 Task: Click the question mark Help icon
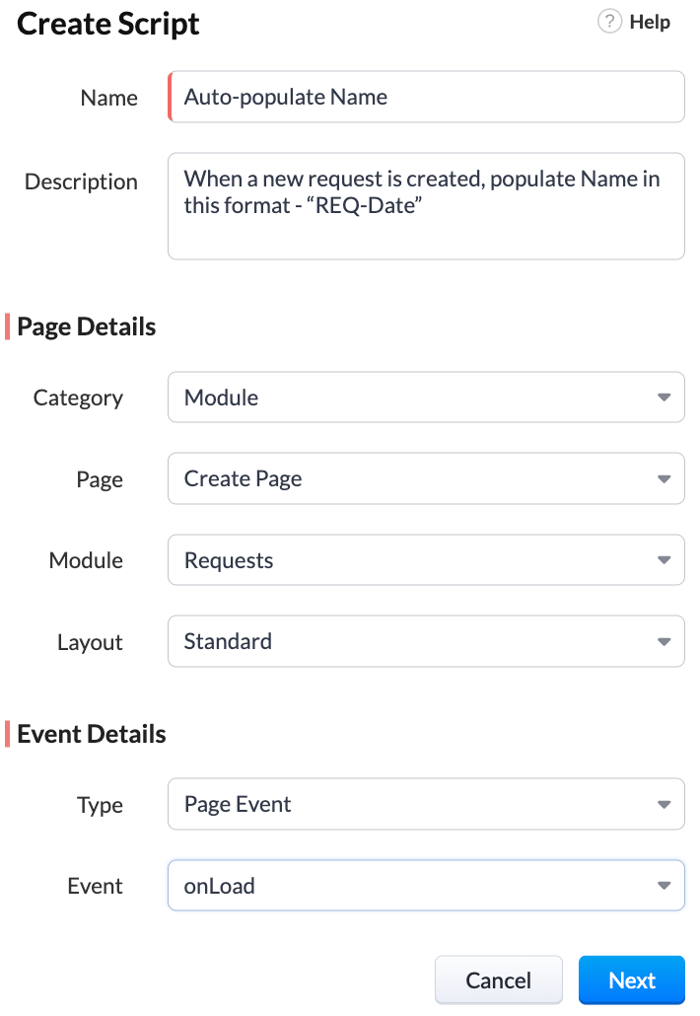609,22
